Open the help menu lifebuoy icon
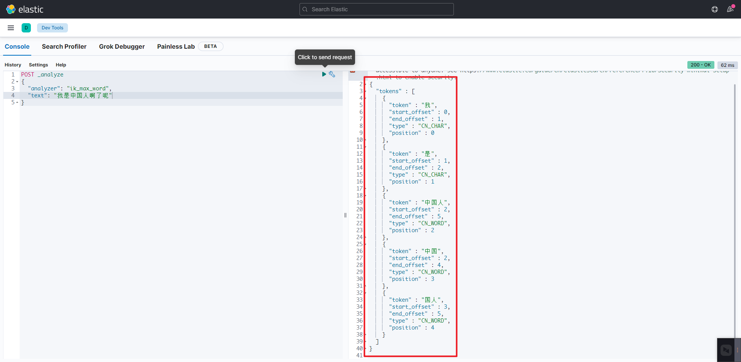741x362 pixels. [x=715, y=9]
